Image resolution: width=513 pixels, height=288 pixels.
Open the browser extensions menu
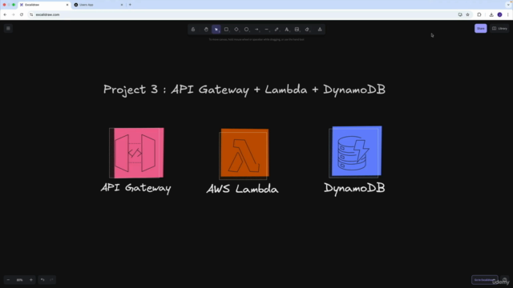point(479,14)
